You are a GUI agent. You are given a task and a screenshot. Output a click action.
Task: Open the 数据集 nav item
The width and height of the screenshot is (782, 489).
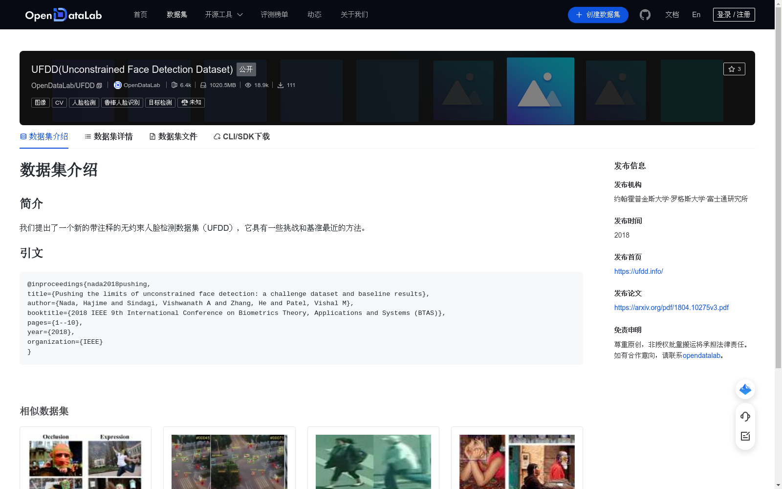coord(177,15)
